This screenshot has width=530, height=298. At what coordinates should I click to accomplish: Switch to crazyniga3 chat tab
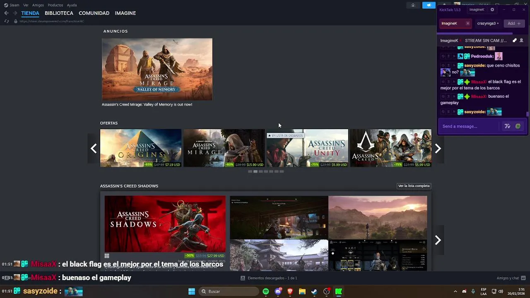(x=488, y=24)
